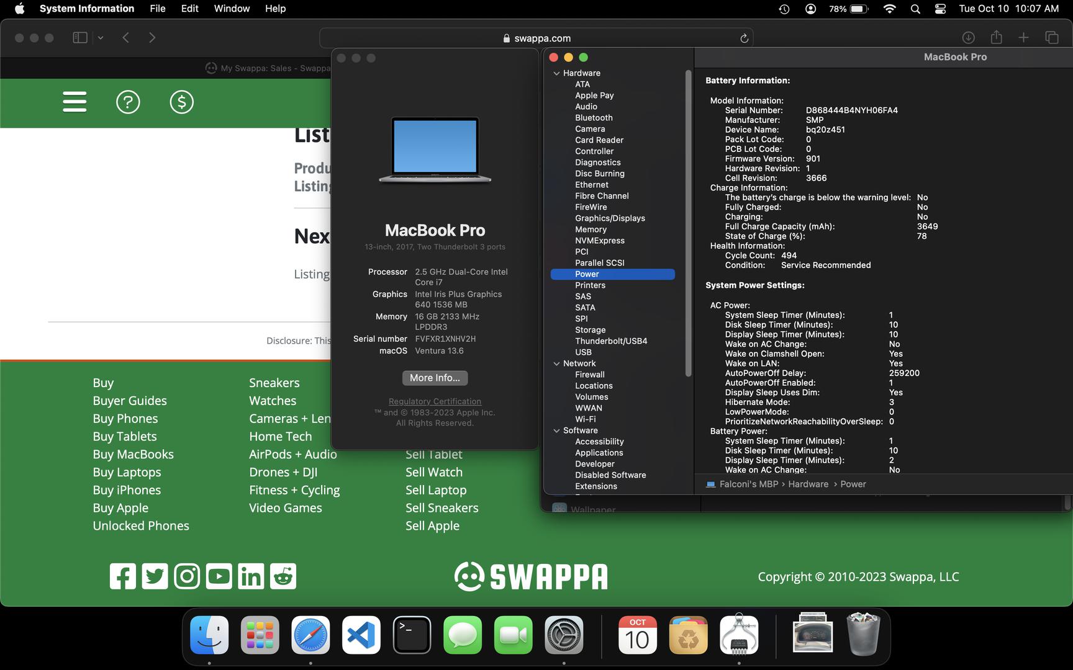This screenshot has width=1073, height=670.
Task: Collapse the Software section
Action: (556, 431)
